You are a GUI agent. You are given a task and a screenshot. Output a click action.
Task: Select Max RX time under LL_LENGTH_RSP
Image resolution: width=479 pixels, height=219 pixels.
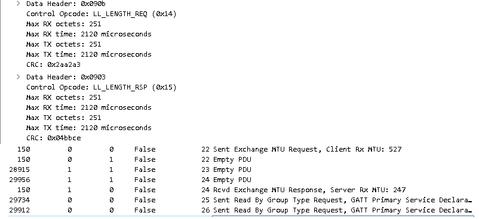88,107
